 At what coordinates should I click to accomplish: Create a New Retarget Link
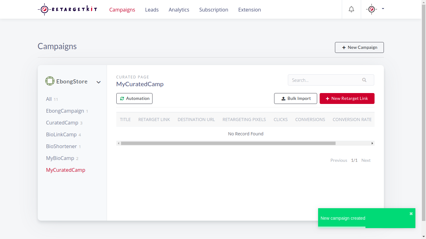(x=347, y=98)
